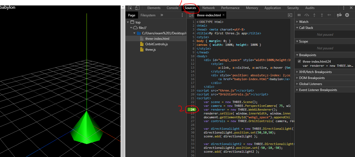Open the Application tab

tap(273, 8)
